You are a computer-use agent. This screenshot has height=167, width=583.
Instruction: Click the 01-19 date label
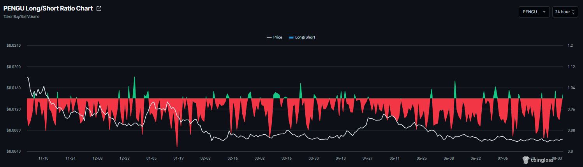coord(178,158)
